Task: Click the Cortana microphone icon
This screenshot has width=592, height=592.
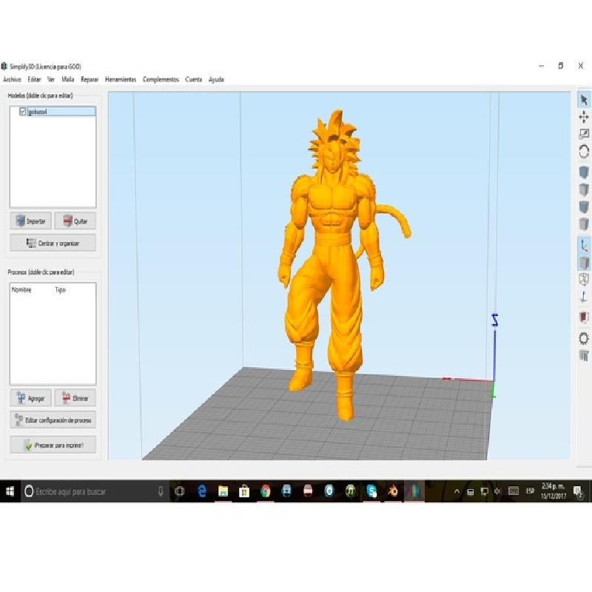Action: coord(161,491)
